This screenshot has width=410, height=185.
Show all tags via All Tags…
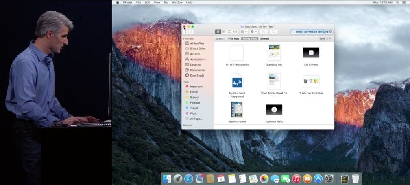point(196,119)
